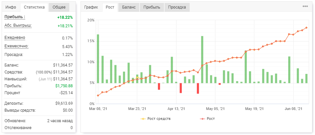Click the yellow Рост средств data point
The width and height of the screenshot is (315, 135).
click(x=137, y=77)
